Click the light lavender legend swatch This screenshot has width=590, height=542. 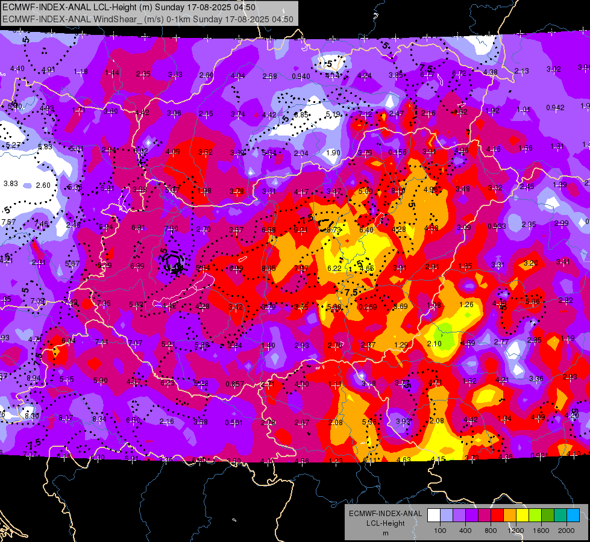coord(447,516)
